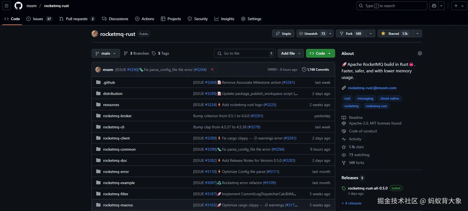The width and height of the screenshot is (468, 211).
Task: Click the GitHub logo home icon
Action: pyautogui.click(x=18, y=6)
